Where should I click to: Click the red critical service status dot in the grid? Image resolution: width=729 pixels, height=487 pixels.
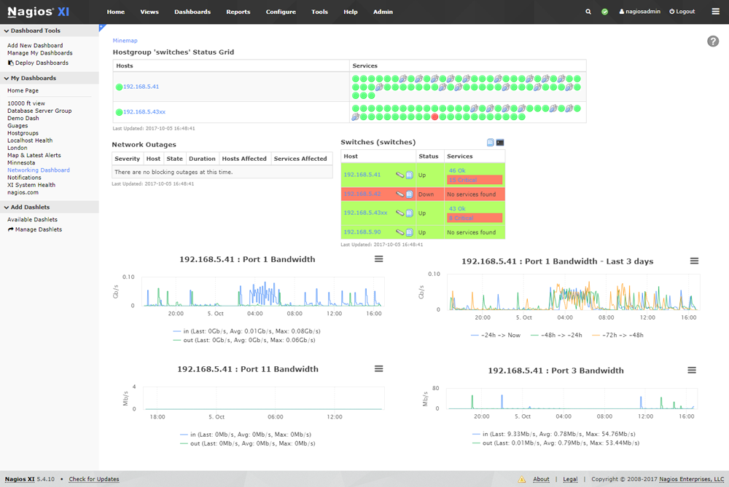[434, 116]
